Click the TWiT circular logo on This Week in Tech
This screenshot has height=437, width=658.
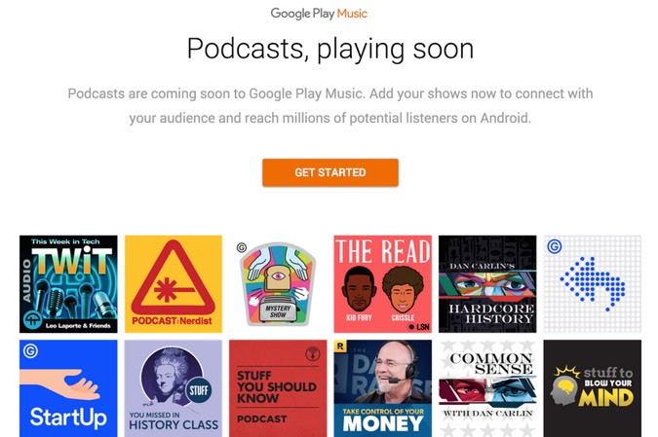click(x=33, y=320)
